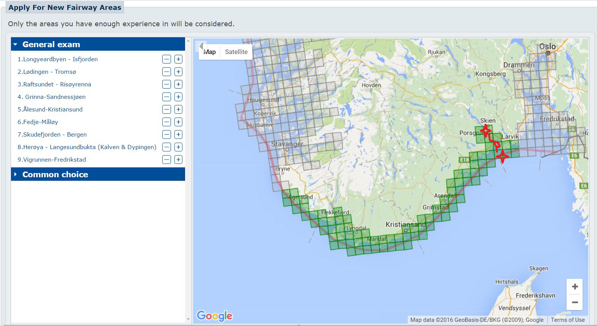Add Skudefjorden - Bergen with plus icon
Screen dimensions: 597x326
pyautogui.click(x=178, y=135)
